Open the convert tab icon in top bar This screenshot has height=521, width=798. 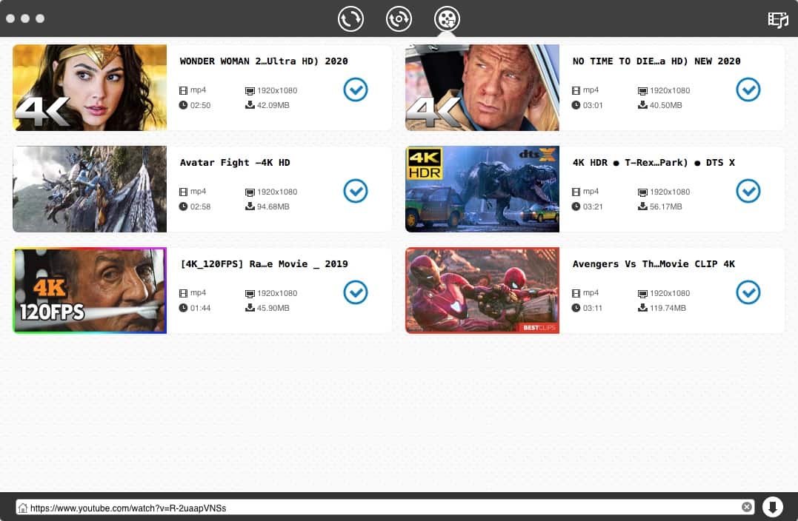[350, 19]
